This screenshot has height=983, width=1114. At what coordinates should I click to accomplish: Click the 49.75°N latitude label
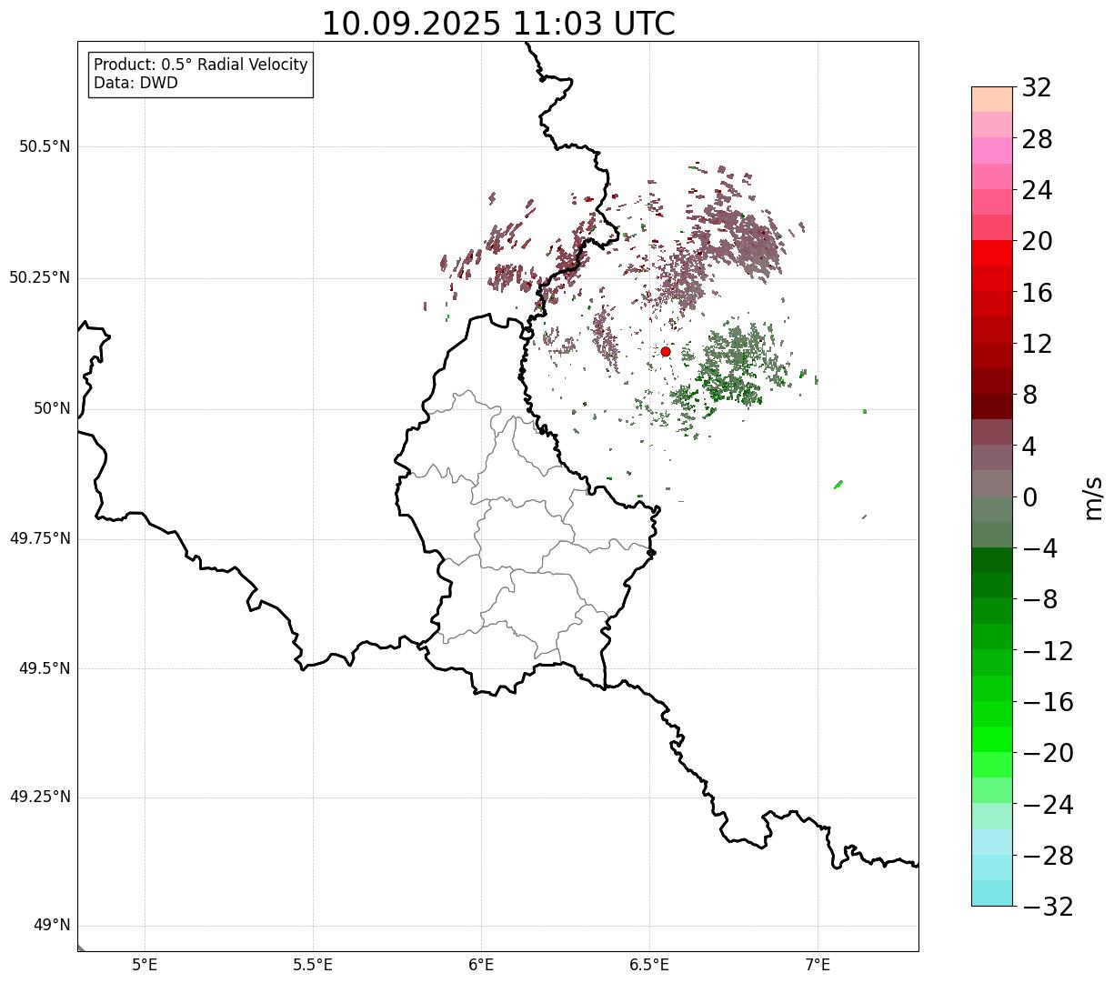tap(40, 538)
